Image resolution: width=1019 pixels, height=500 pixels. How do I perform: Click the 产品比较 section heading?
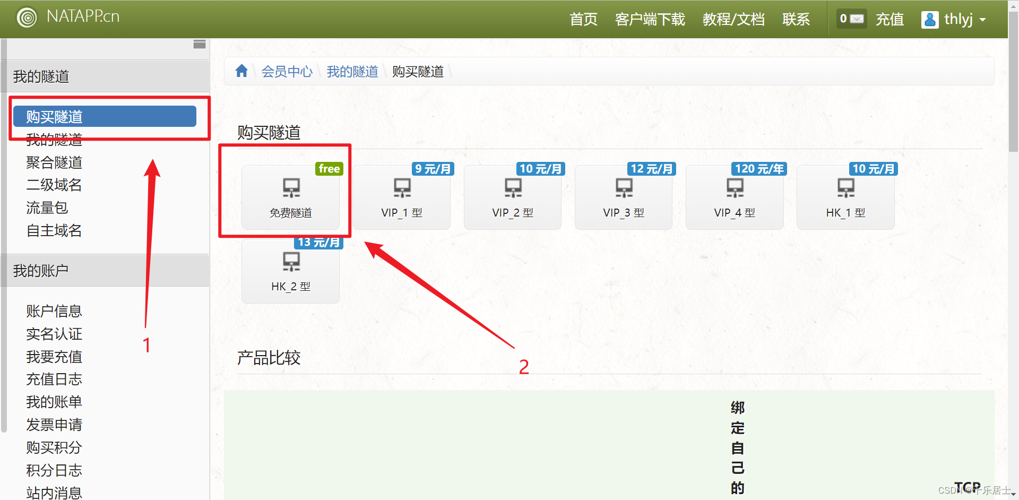pos(269,358)
